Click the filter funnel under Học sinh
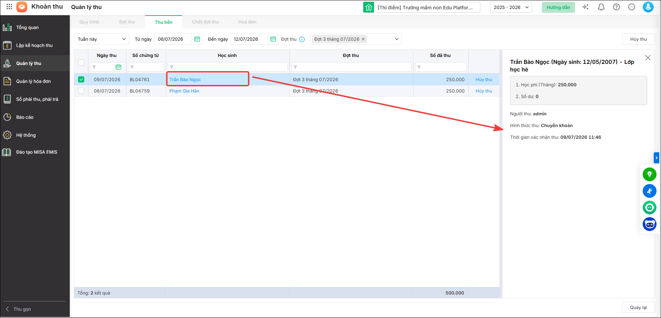Screen dimensions: 661x318 click(x=172, y=67)
